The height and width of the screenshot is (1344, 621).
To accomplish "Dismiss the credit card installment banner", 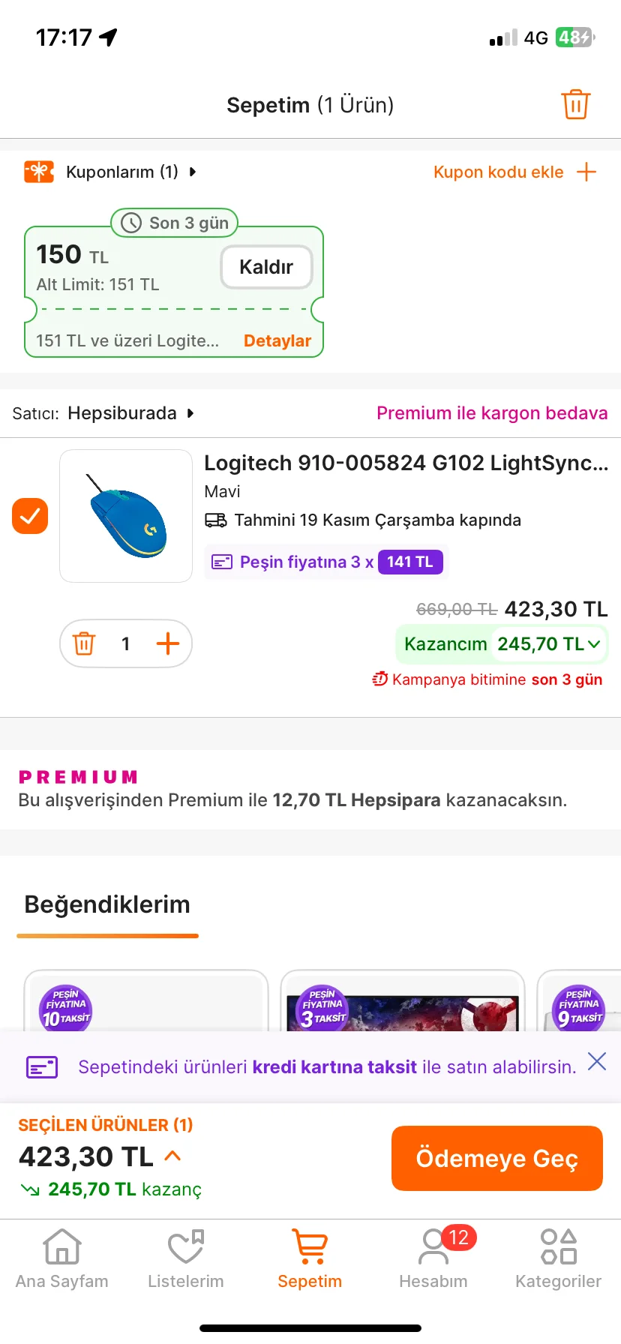I will point(597,1061).
